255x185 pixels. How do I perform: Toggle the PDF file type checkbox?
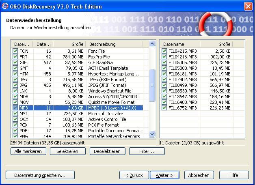15,131
